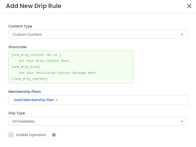Close the Add New Drip Rule dialog

click(x=189, y=6)
